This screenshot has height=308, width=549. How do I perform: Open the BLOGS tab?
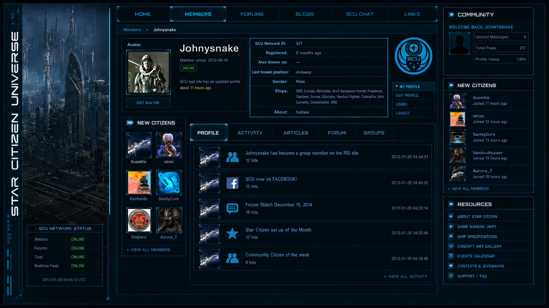point(305,14)
